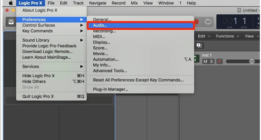Choose Display... preferences

(140, 42)
